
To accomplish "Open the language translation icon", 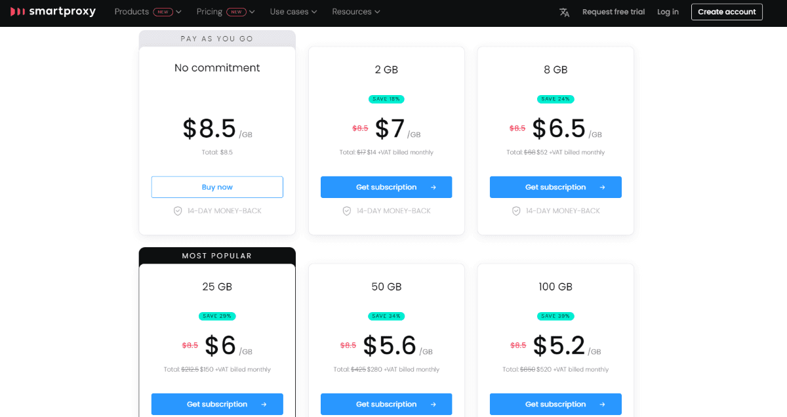I will click(564, 12).
